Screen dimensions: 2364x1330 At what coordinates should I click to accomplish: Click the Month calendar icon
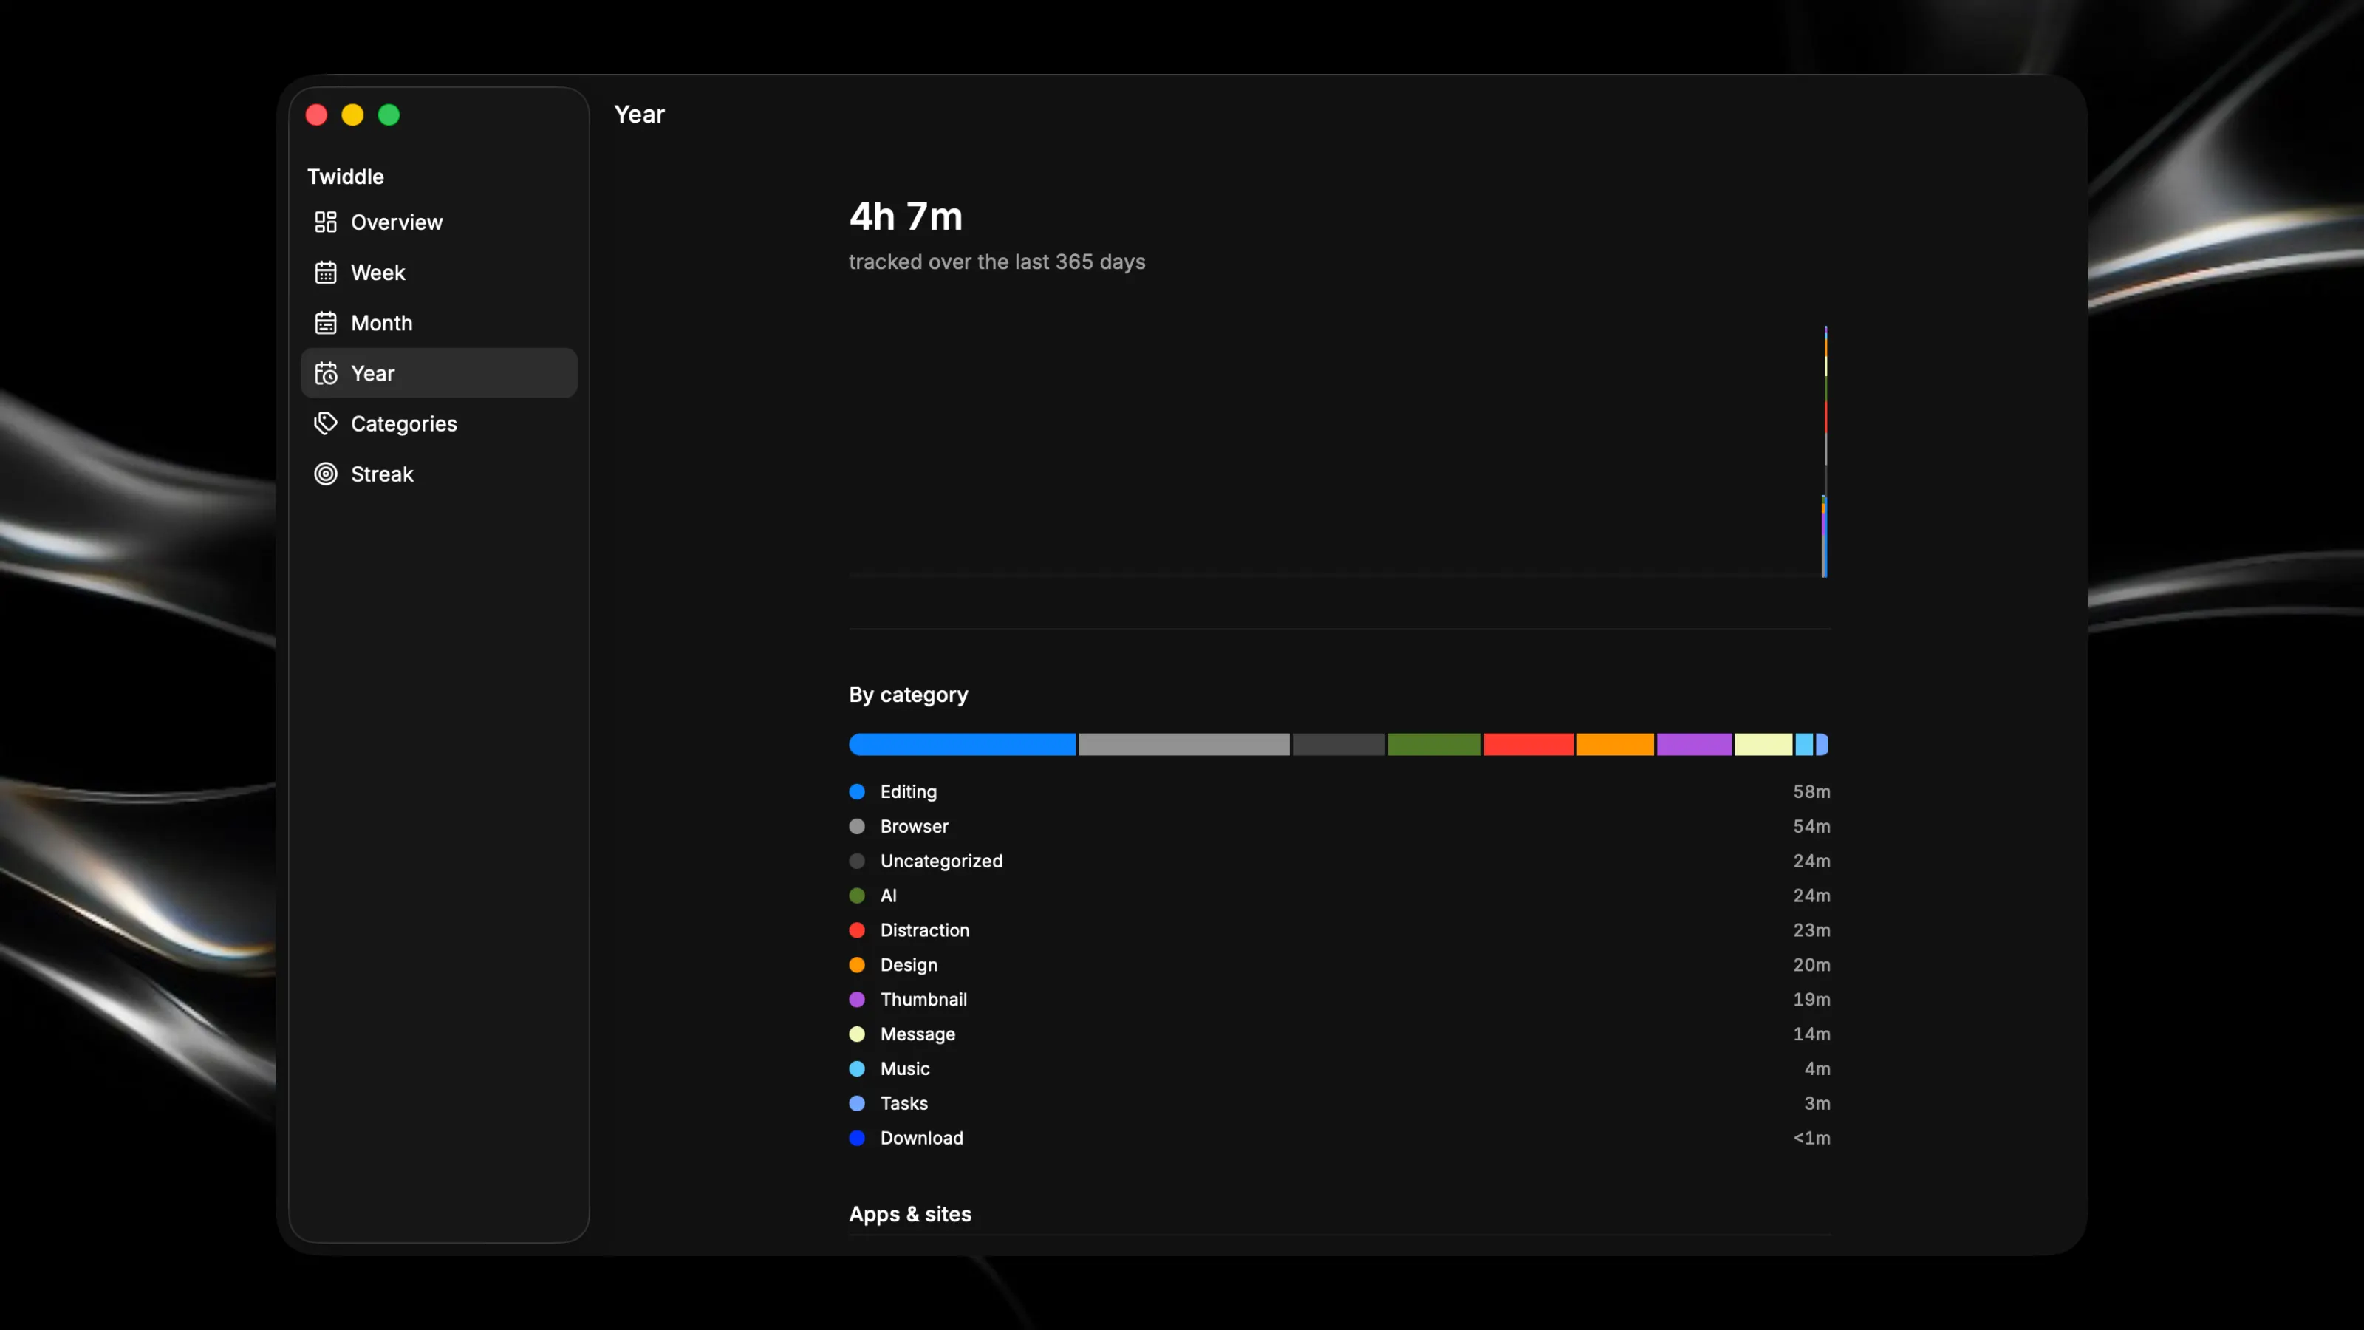(326, 323)
